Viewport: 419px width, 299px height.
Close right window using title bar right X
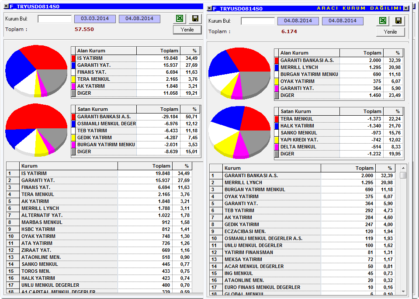pyautogui.click(x=406, y=8)
